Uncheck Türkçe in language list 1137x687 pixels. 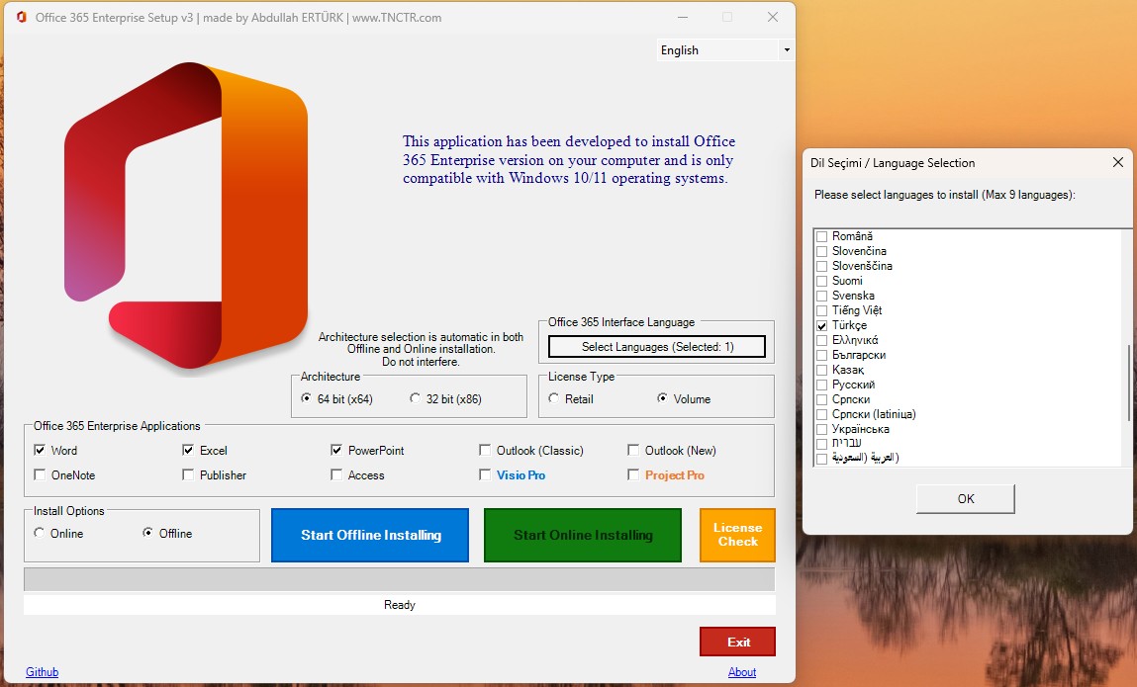[x=821, y=325]
